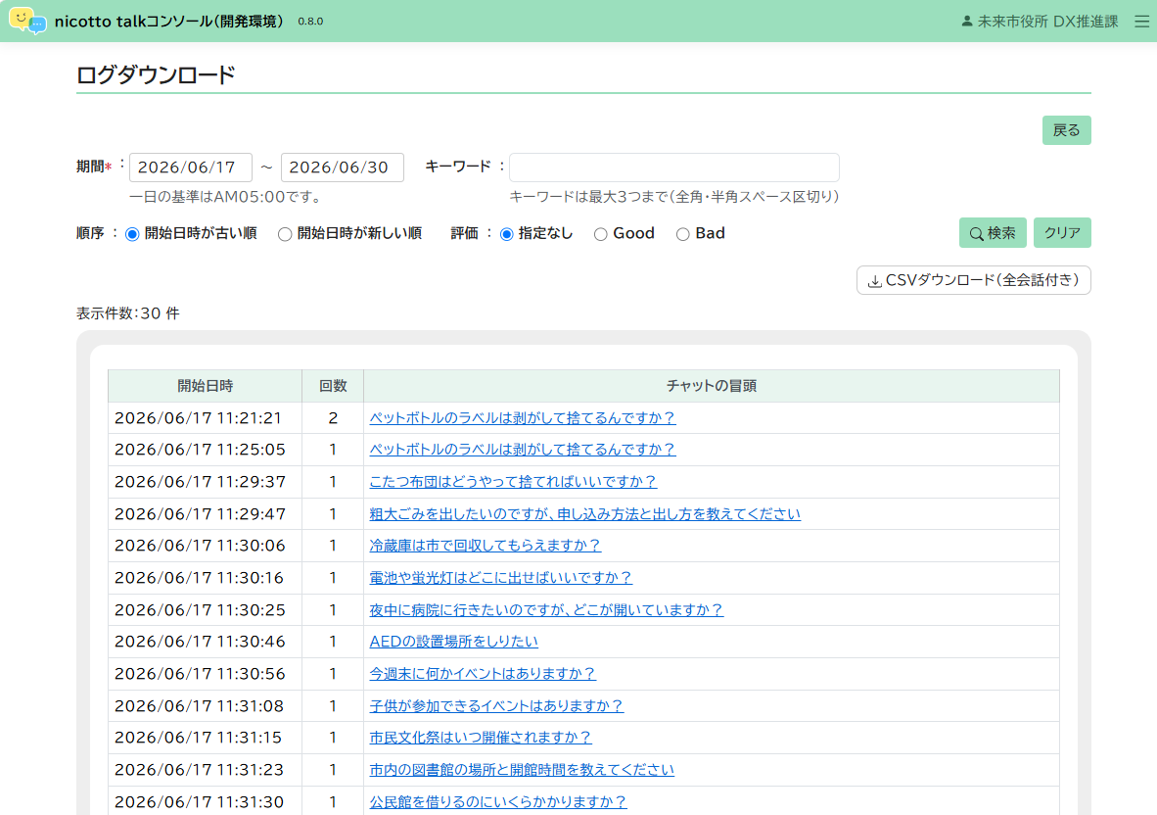Click the クリア button

pos(1062,232)
